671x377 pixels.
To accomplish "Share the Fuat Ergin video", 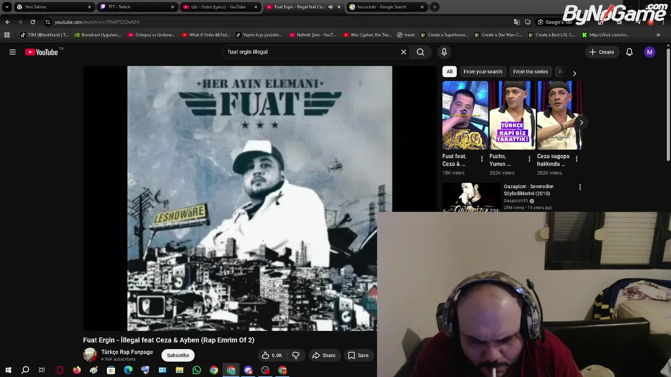I will (x=323, y=356).
